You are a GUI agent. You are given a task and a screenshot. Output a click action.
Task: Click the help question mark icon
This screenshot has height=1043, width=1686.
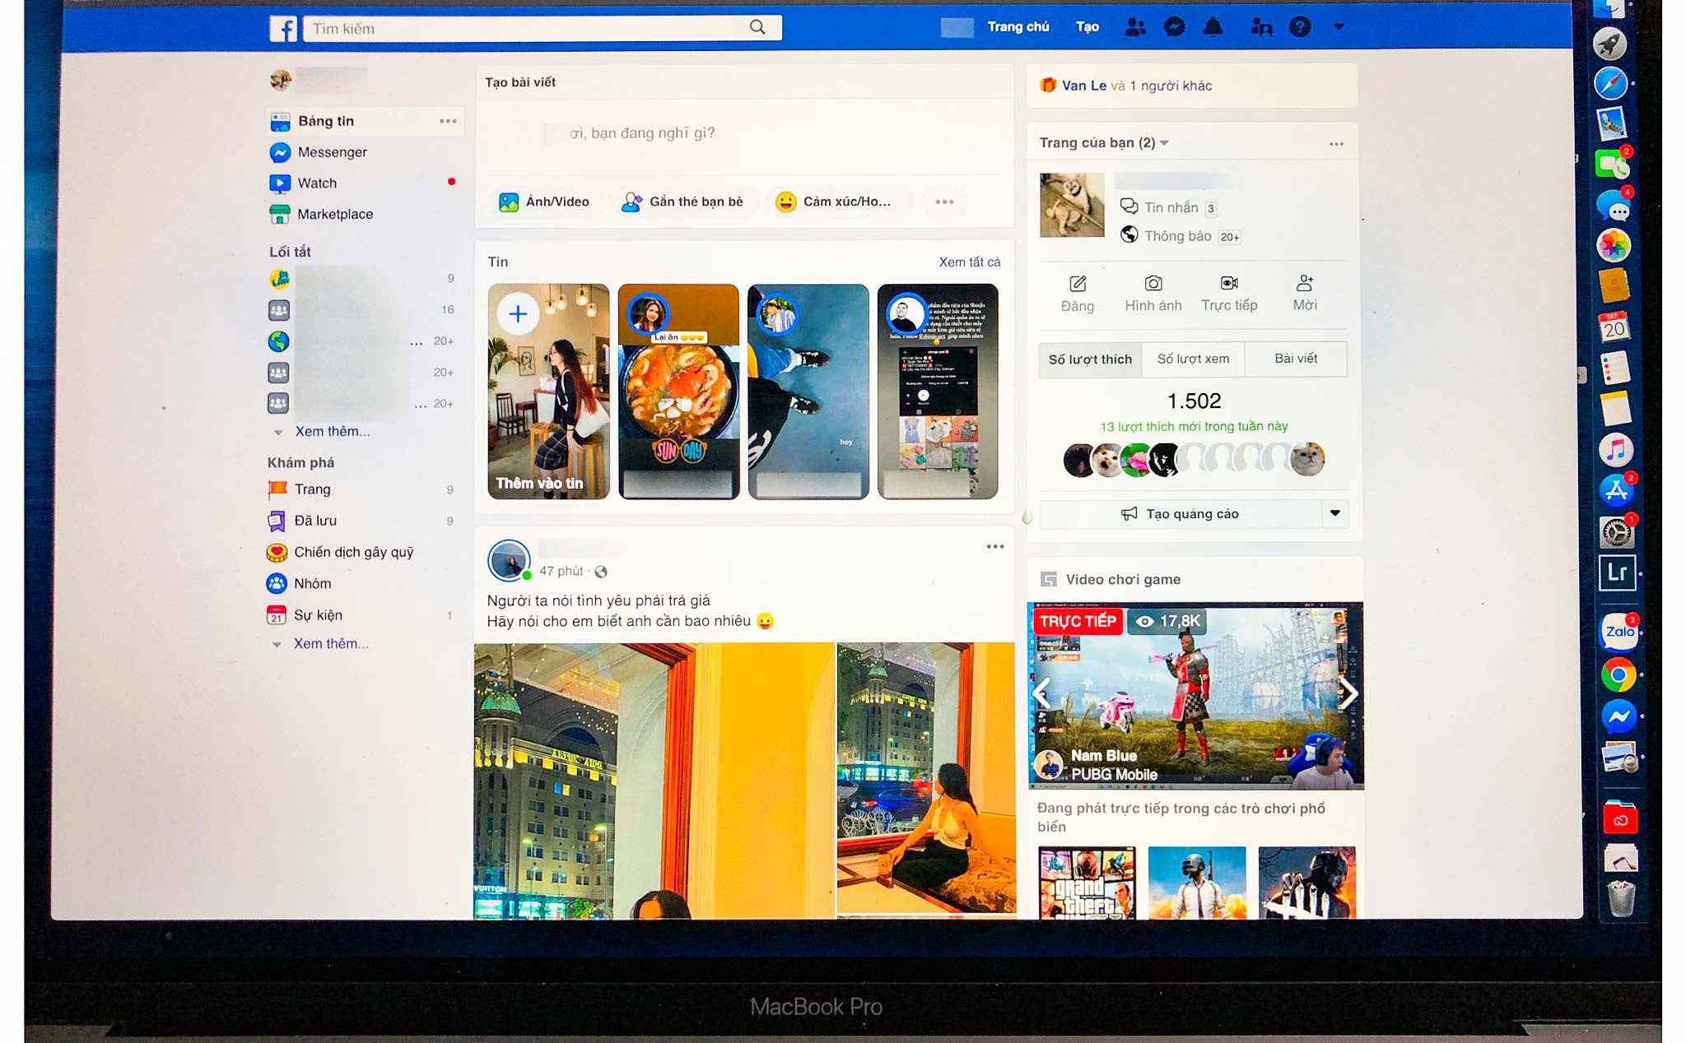[1300, 27]
